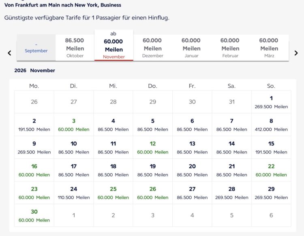Viewport: 304px width, 236px height.
Task: Show later months with right arrow
Action: (x=296, y=53)
